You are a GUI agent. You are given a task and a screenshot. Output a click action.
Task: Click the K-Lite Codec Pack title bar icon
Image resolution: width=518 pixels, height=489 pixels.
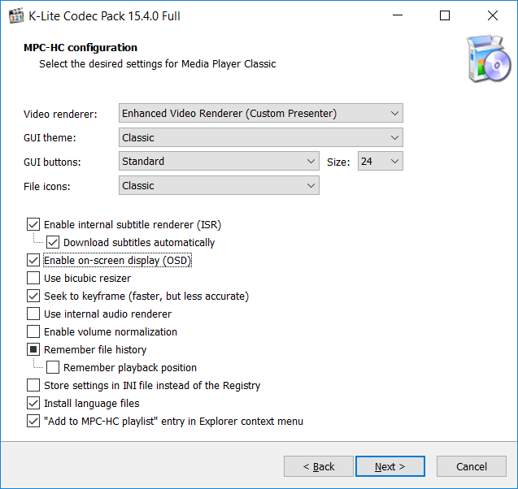[x=16, y=15]
